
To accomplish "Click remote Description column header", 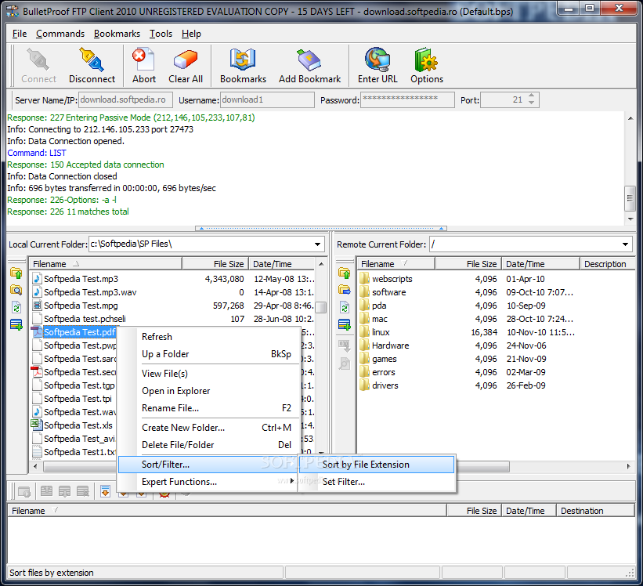I will pos(607,264).
